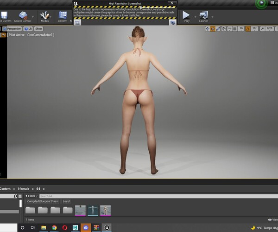Close the High Resolution Screenshot dialog
278x232 pixels.
click(172, 3)
